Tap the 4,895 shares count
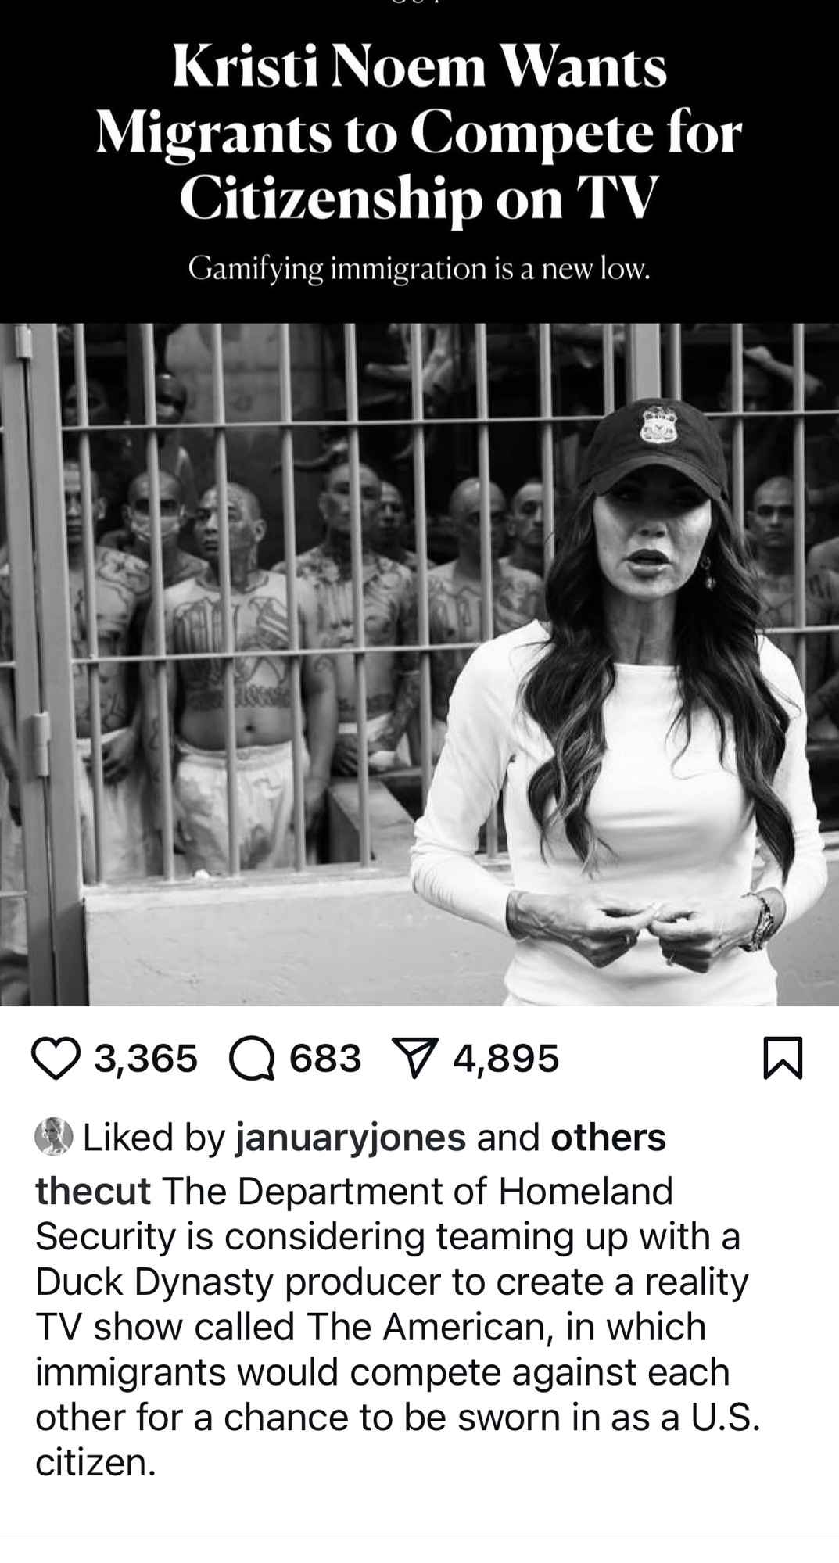 pyautogui.click(x=506, y=1059)
